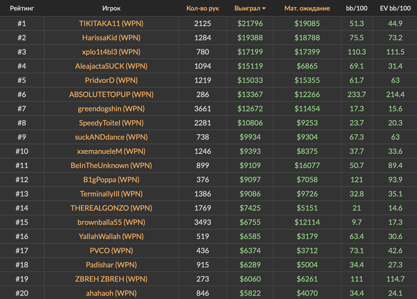
Task: Sort table by Кол-во рук column
Action: pyautogui.click(x=203, y=9)
